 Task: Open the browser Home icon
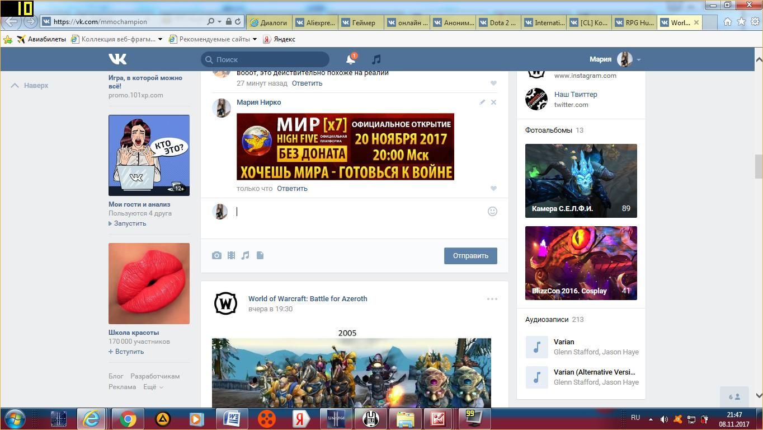coord(728,22)
